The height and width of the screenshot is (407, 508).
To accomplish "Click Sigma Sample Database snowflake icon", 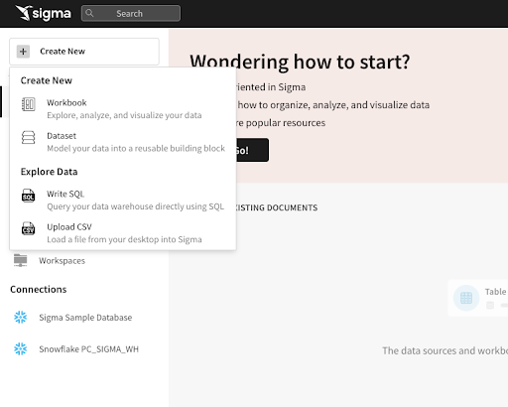I will click(x=21, y=317).
